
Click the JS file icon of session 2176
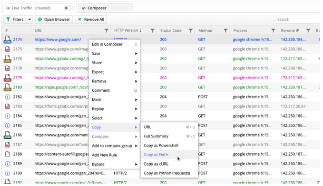(8, 59)
